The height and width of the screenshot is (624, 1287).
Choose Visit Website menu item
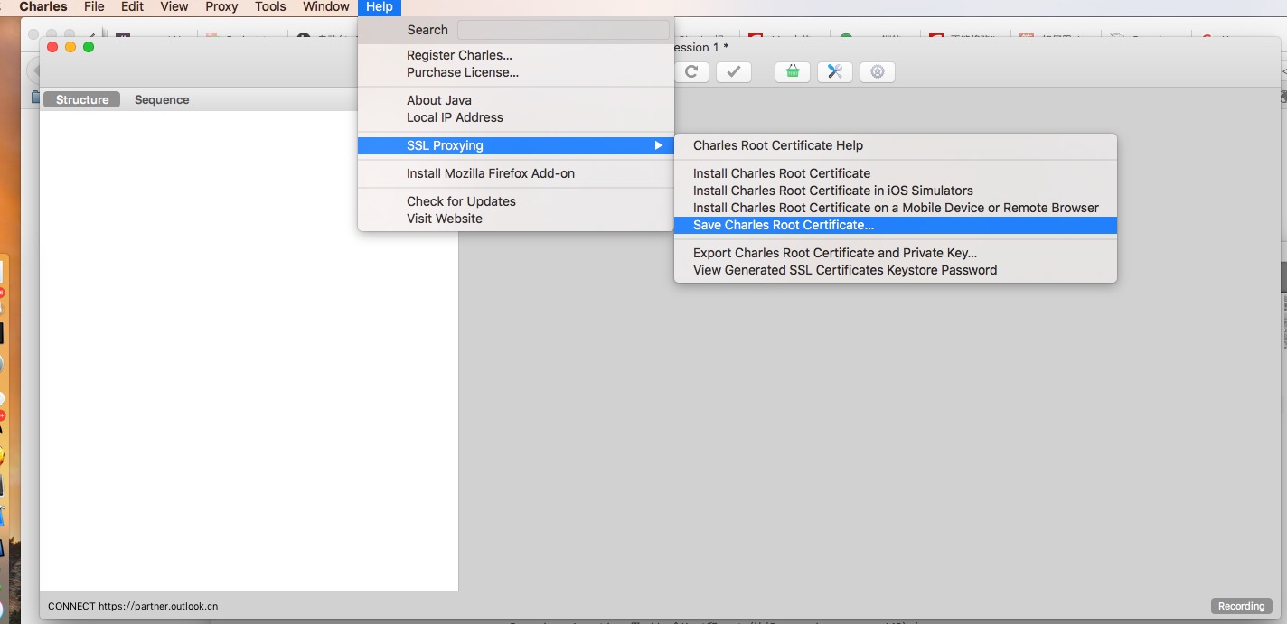coord(516,219)
